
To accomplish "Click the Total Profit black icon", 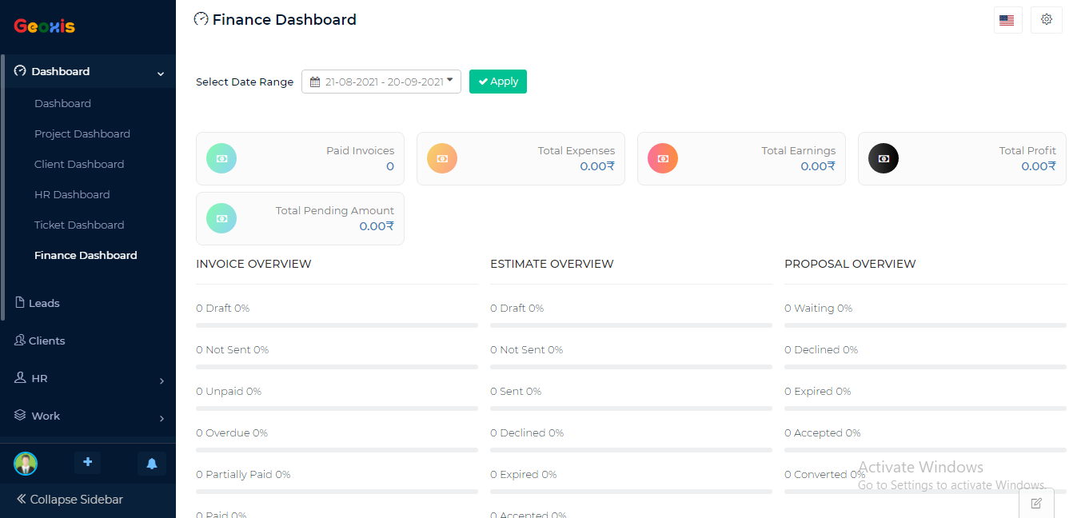I will 884,158.
